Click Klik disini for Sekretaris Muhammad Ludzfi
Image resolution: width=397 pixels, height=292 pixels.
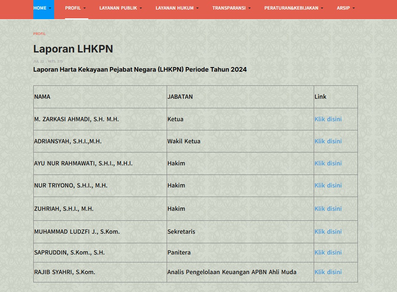click(x=328, y=232)
